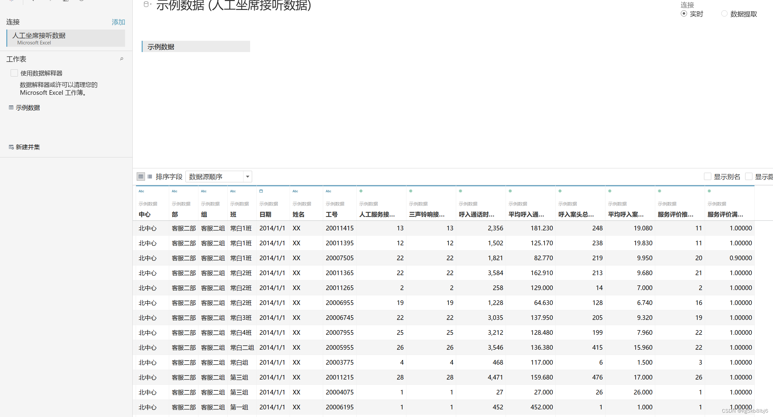Select the grid view icon near 排序字段
773x417 pixels.
pyautogui.click(x=141, y=177)
